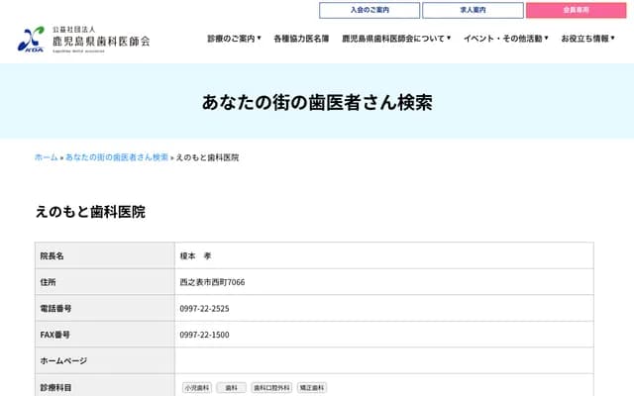The image size is (634, 396).
Task: Select the fax number 0997-22-1500
Action: (x=204, y=335)
